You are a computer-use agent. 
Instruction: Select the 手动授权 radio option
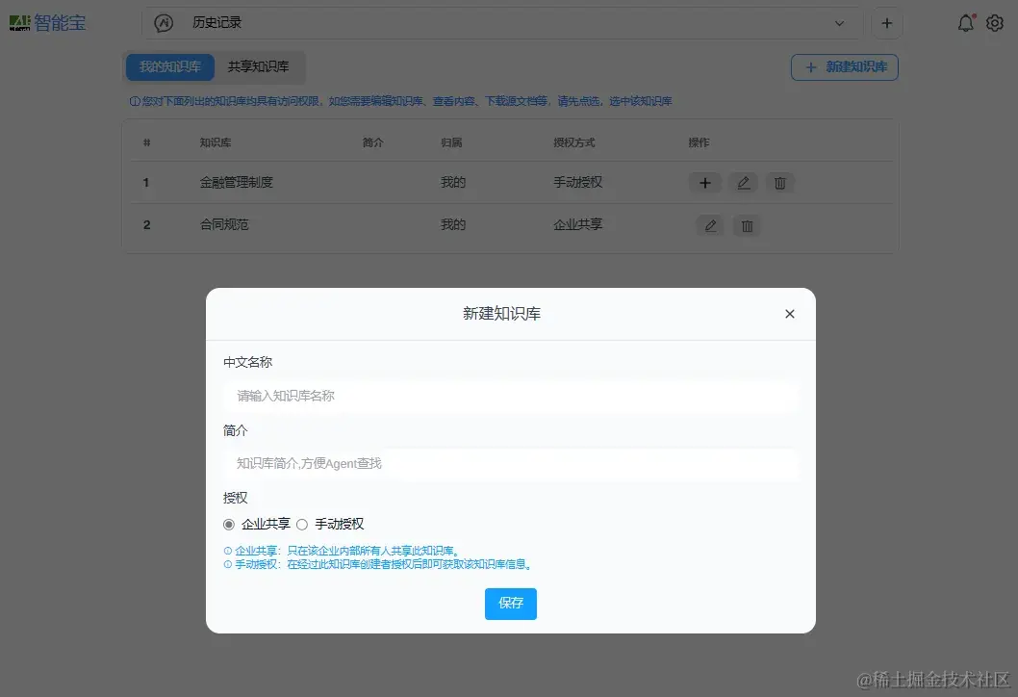(302, 524)
